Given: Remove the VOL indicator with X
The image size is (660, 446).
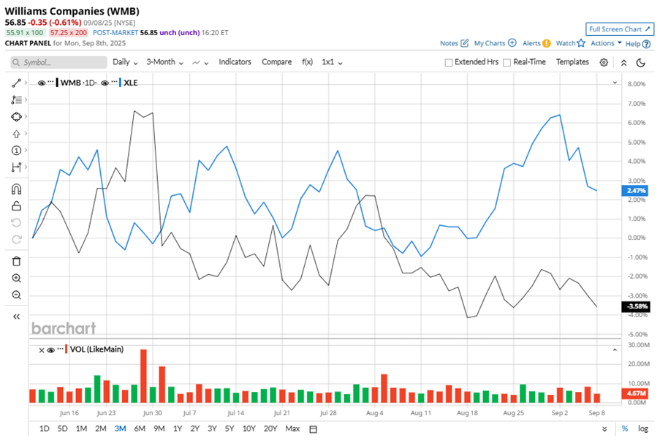Looking at the screenshot, I should point(41,350).
